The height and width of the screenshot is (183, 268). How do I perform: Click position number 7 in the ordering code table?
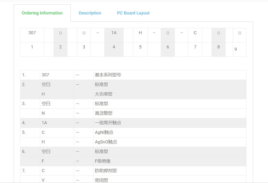pos(195,47)
